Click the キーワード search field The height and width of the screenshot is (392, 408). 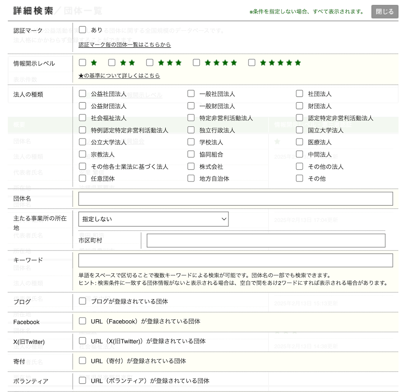click(x=235, y=260)
